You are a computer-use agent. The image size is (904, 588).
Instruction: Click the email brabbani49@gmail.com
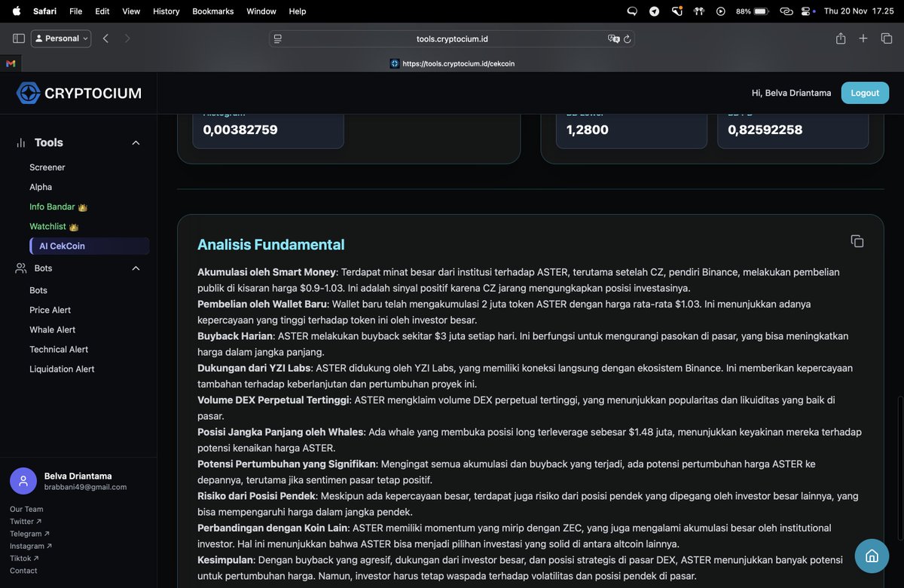coord(86,487)
